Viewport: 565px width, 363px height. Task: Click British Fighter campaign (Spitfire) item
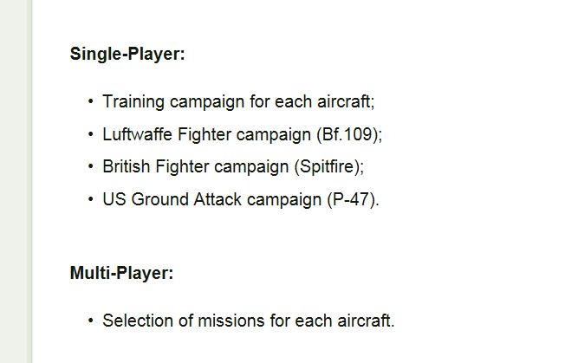(233, 166)
